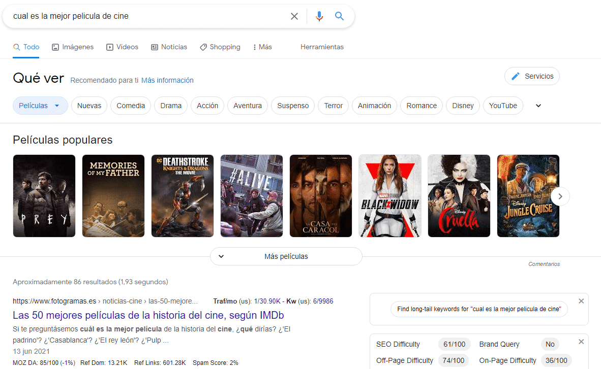
Task: Open Las 50 mejores películas result title
Action: [x=148, y=315]
